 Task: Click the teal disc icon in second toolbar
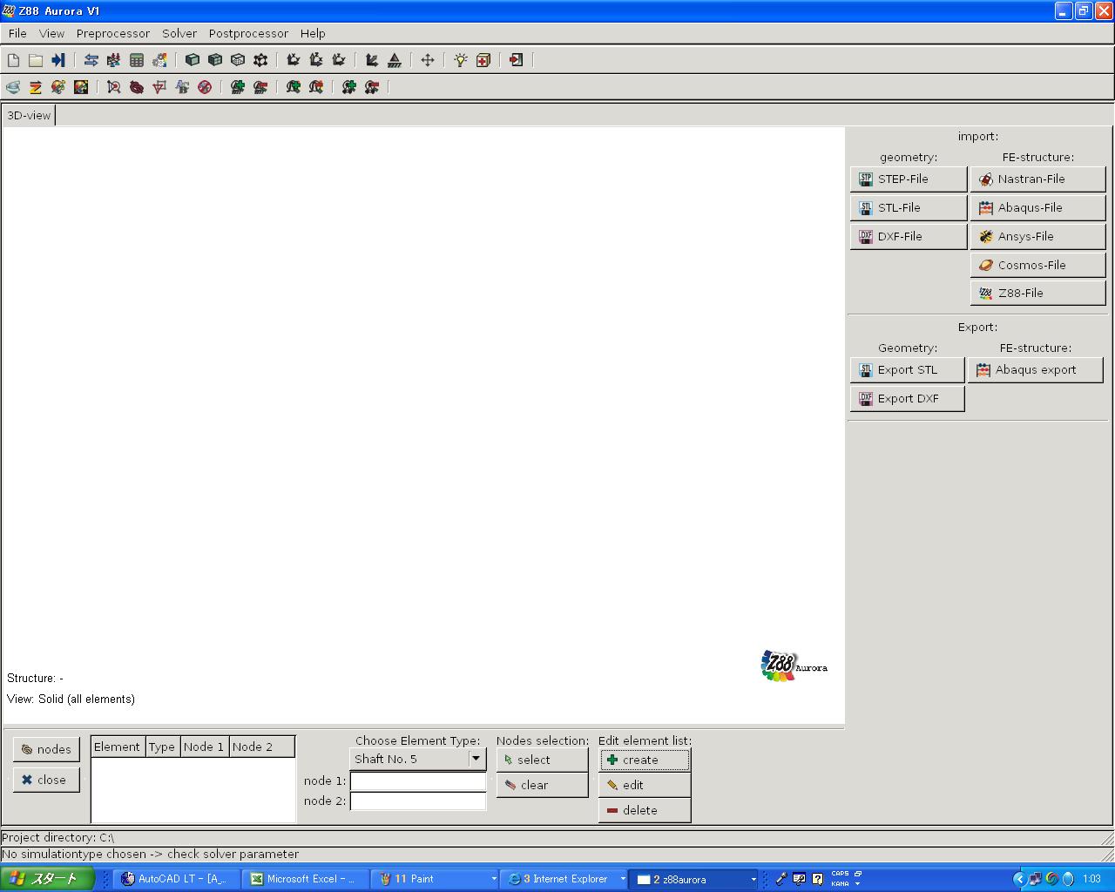pos(13,87)
